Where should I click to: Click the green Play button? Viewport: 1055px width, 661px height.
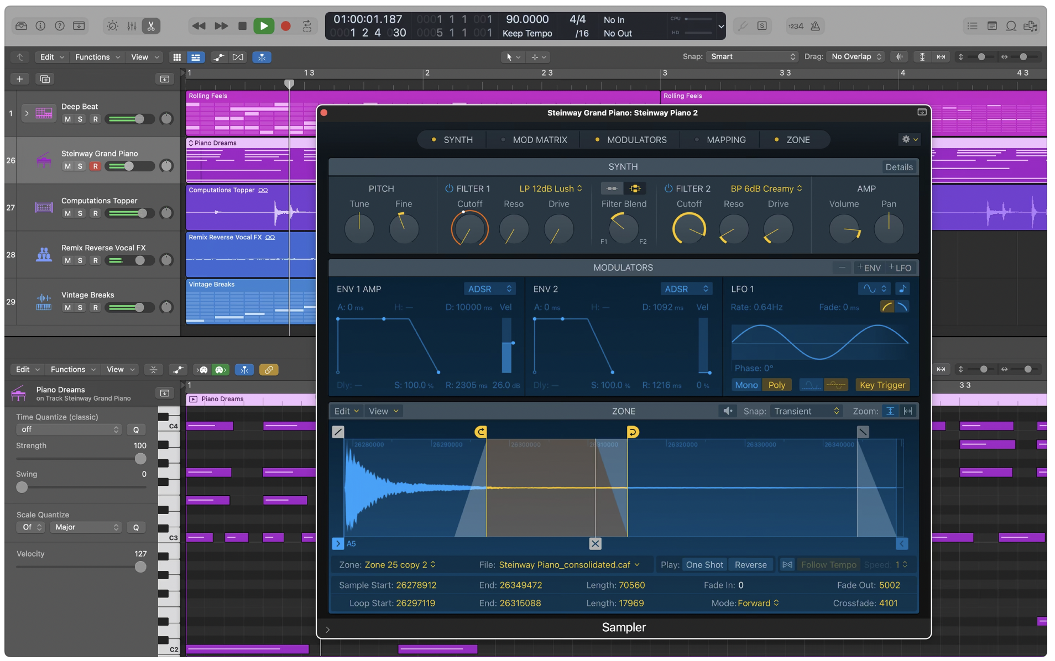264,26
